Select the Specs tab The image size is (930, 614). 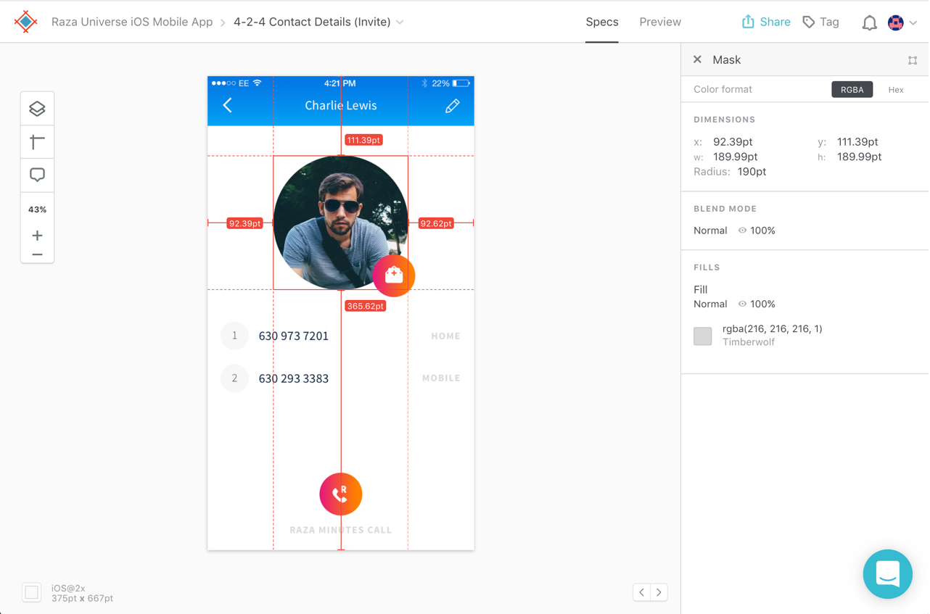[601, 22]
